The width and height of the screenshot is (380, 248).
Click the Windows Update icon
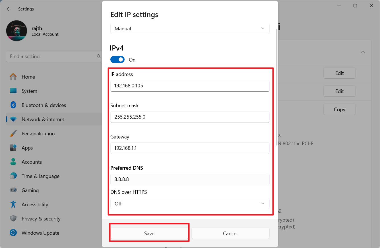[13, 233]
